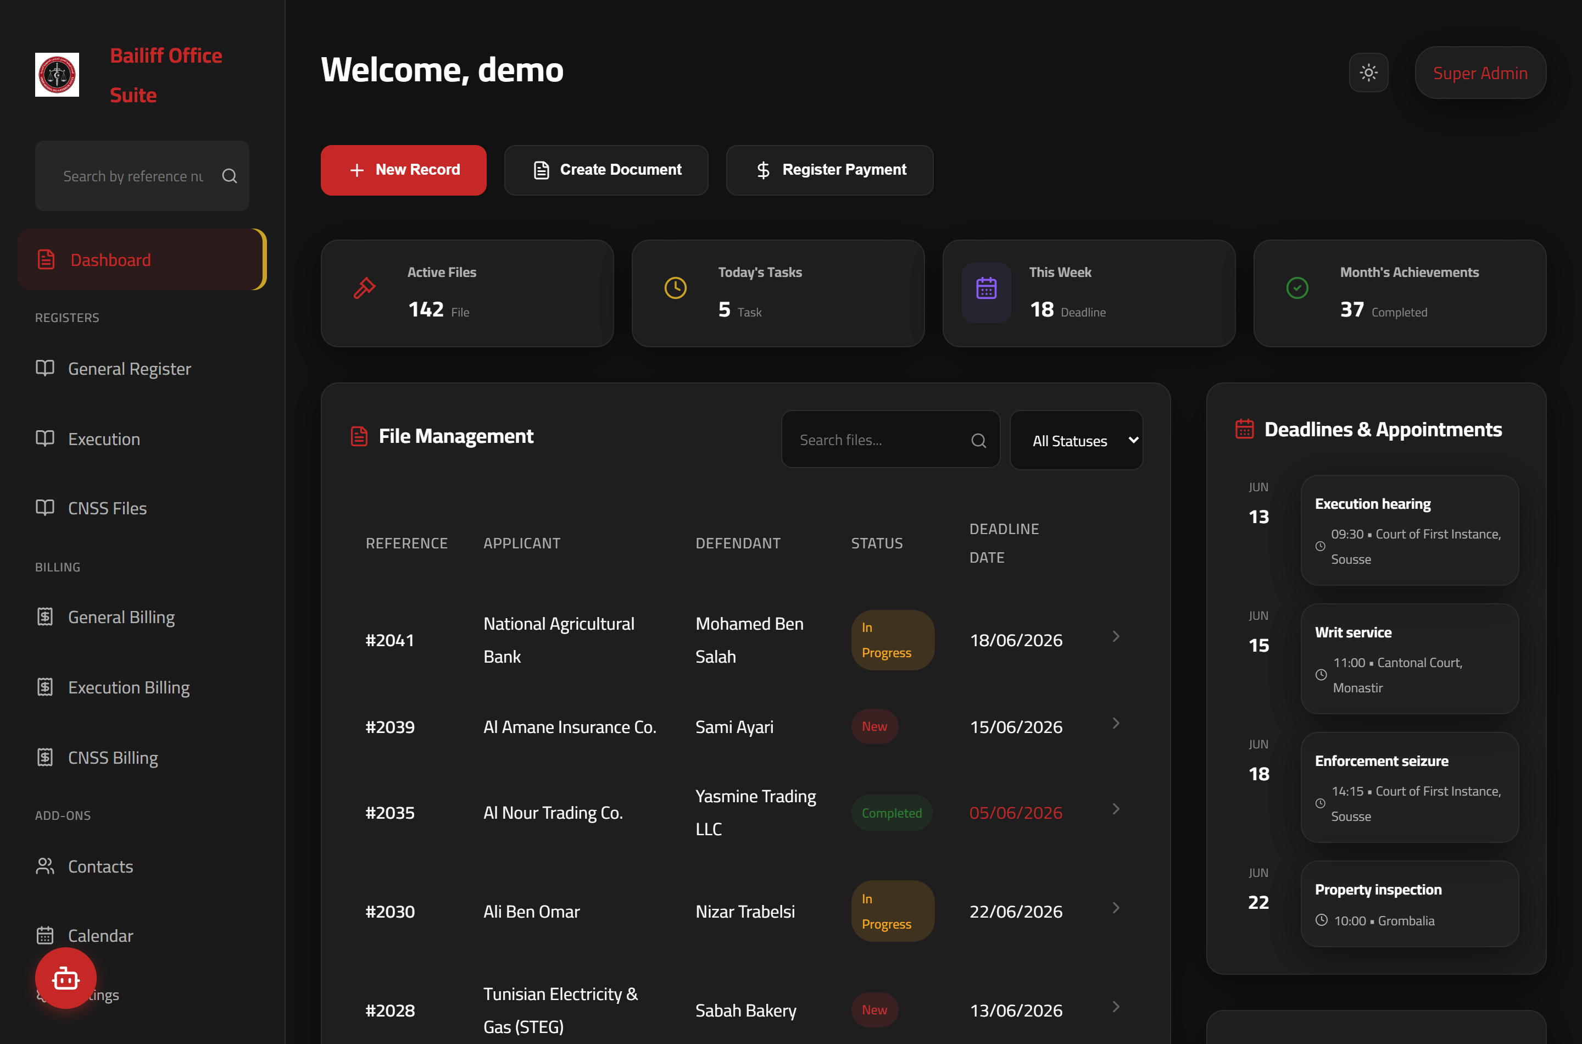Click the sidebar search magnifier icon
Screen dimensions: 1582x1044
230,176
